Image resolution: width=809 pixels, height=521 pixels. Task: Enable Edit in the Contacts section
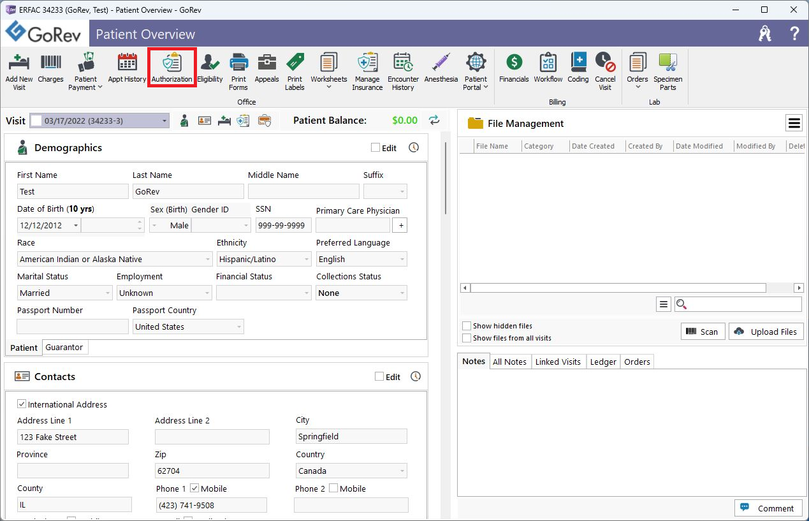pos(379,377)
